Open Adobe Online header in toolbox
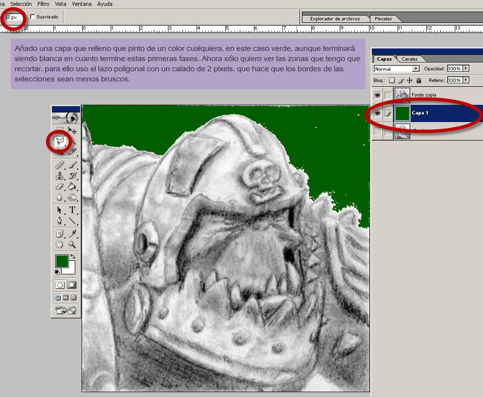Viewport: 483px width, 397px height. click(x=66, y=118)
